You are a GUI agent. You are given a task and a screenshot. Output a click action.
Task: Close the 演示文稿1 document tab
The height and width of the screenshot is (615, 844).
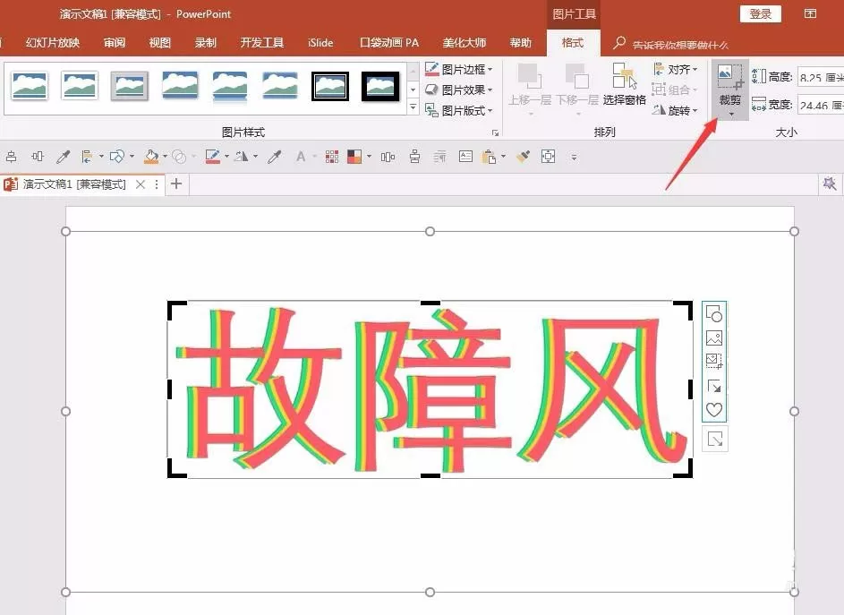pyautogui.click(x=141, y=184)
